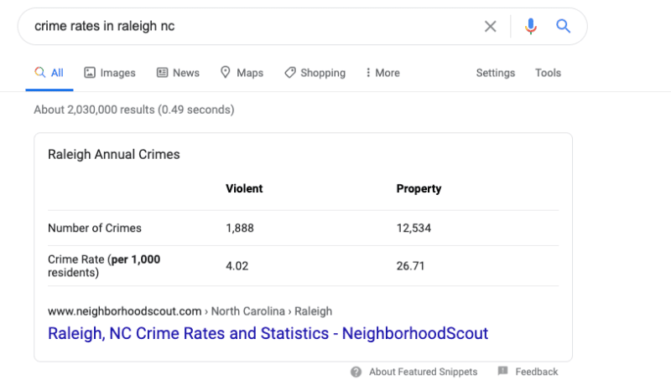
Task: Click the neighborhoodscout.com breadcrumb URL
Action: (125, 310)
